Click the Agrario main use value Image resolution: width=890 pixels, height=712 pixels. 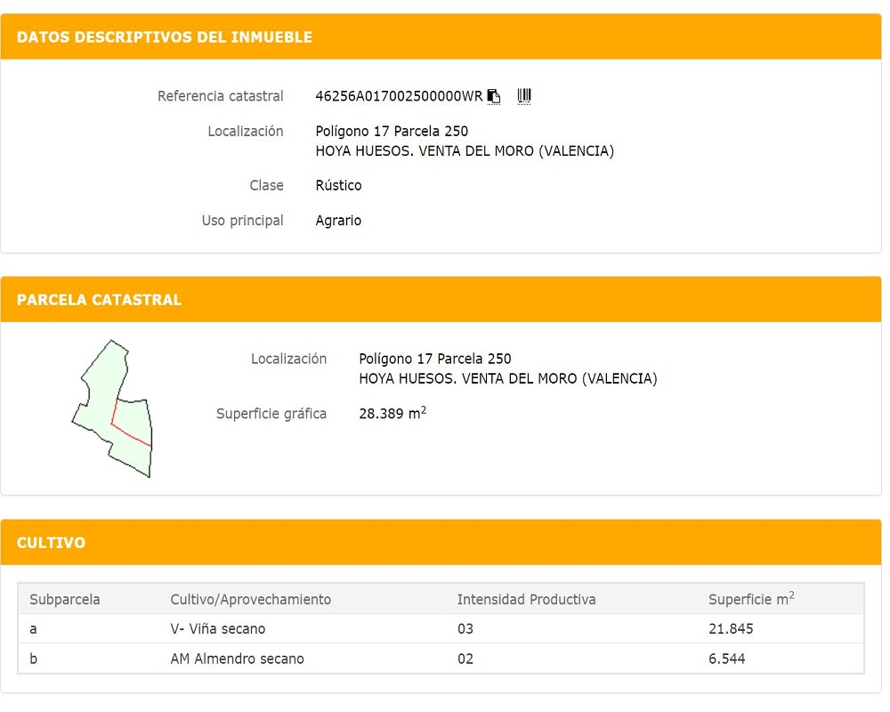point(338,221)
